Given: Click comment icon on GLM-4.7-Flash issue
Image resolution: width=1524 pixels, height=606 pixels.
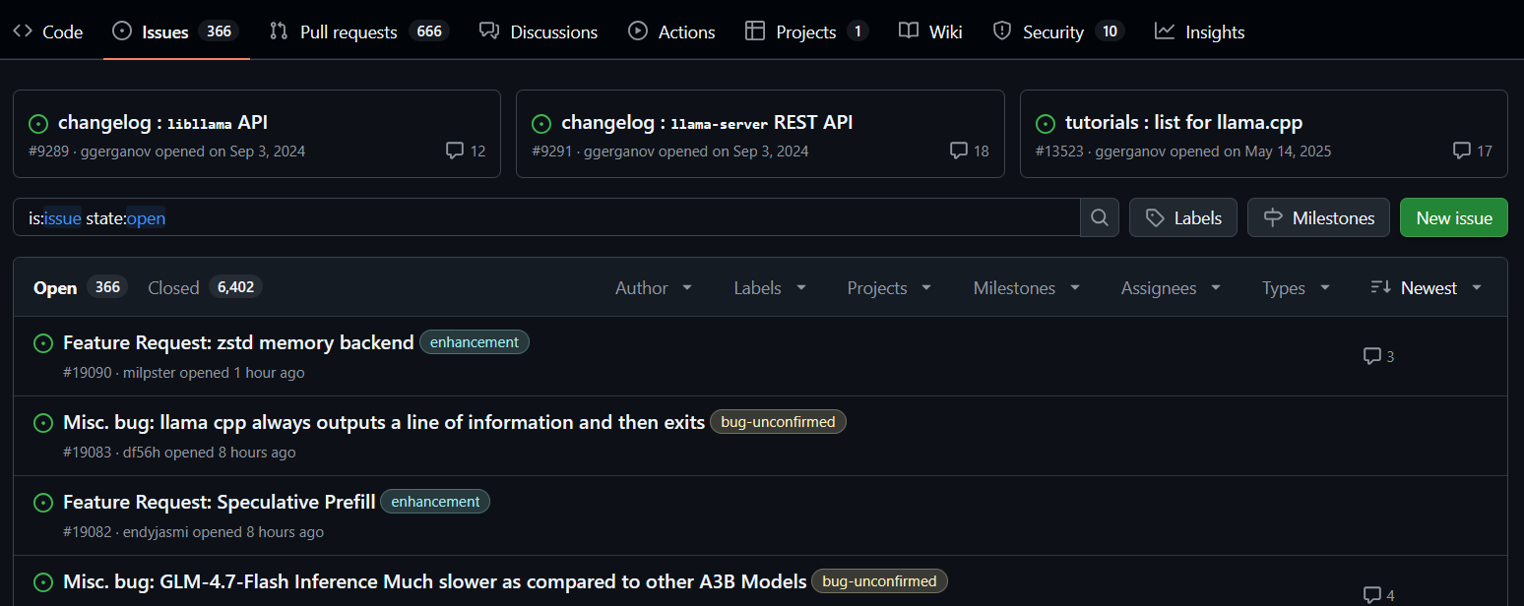Looking at the screenshot, I should 1371,595.
